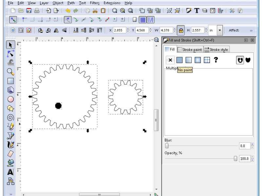Expand the Affect toolbar overflow chevron
Viewport: 262px width, 196px height.
[251, 30]
